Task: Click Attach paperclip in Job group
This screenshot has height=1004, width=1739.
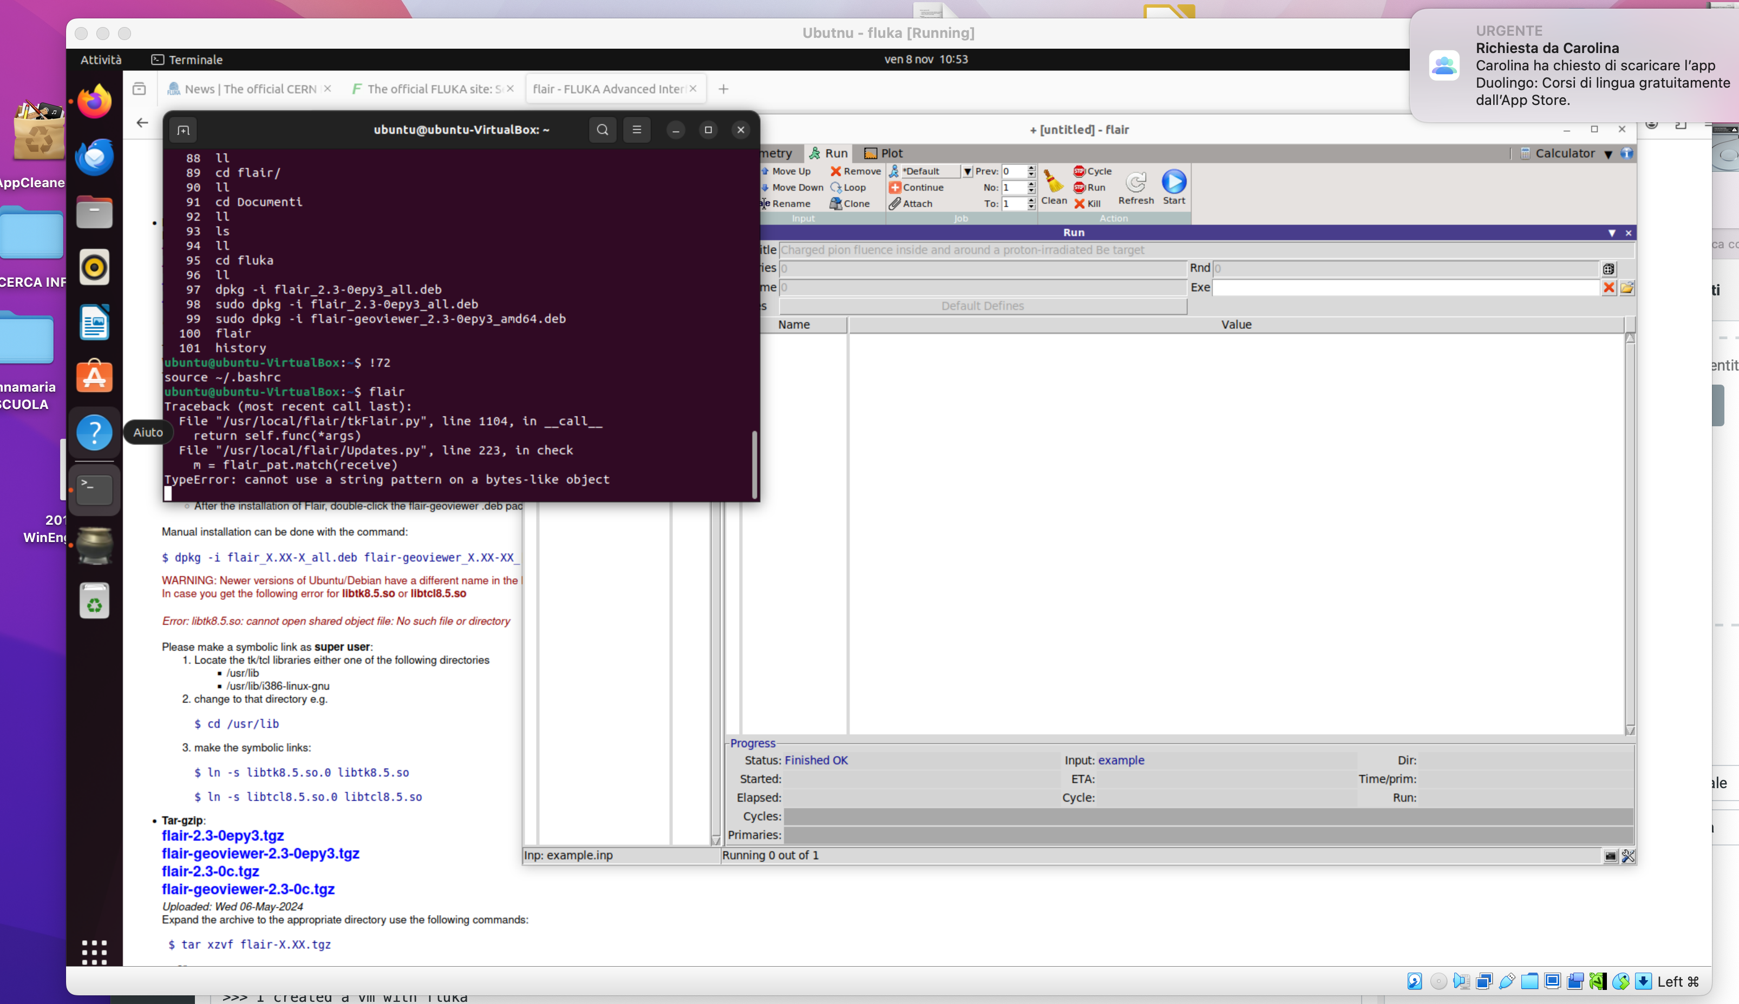Action: click(910, 203)
